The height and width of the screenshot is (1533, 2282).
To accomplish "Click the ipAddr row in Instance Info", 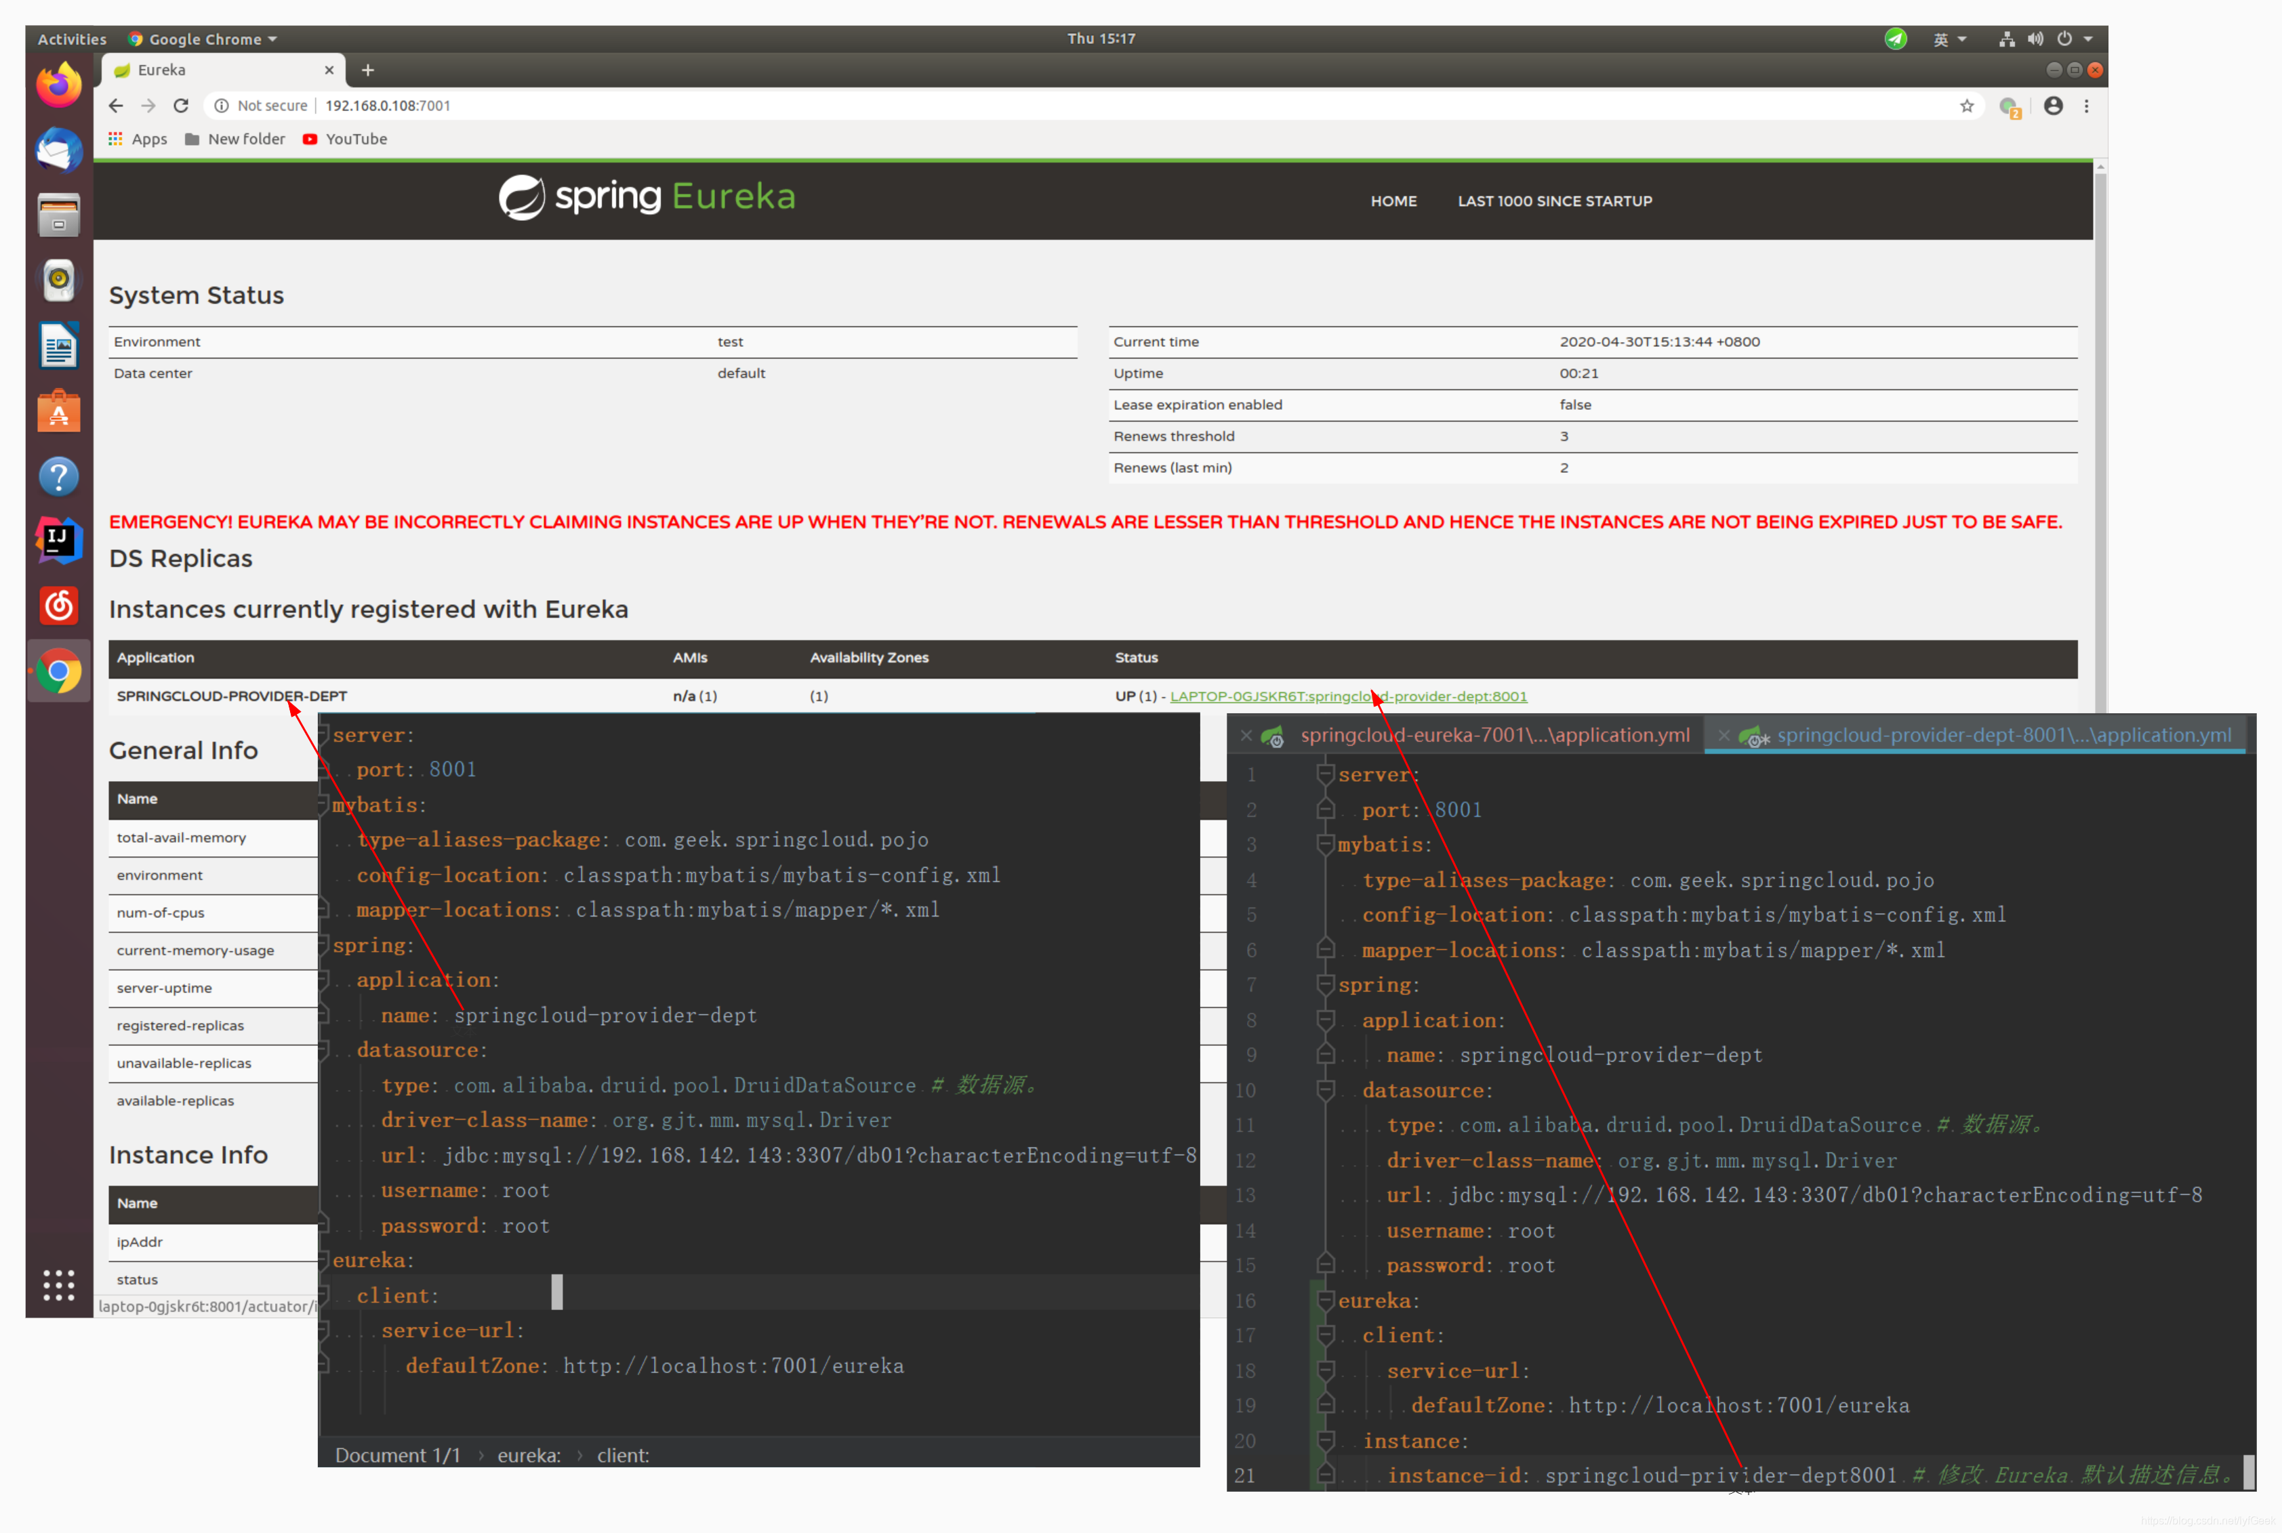I will pyautogui.click(x=213, y=1242).
